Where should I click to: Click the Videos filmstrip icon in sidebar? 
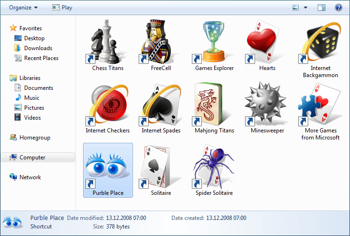pyautogui.click(x=18, y=117)
